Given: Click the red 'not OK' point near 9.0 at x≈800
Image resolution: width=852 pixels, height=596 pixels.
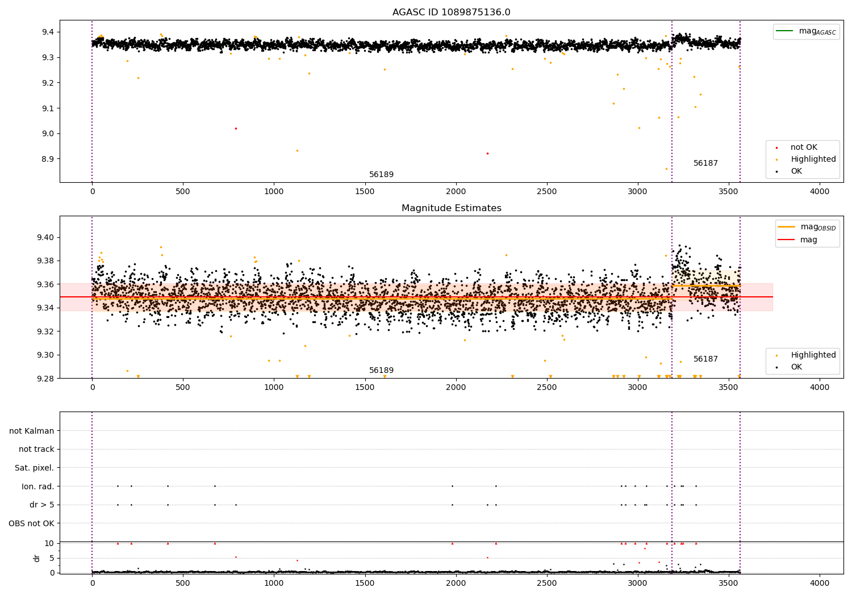Looking at the screenshot, I should [236, 128].
